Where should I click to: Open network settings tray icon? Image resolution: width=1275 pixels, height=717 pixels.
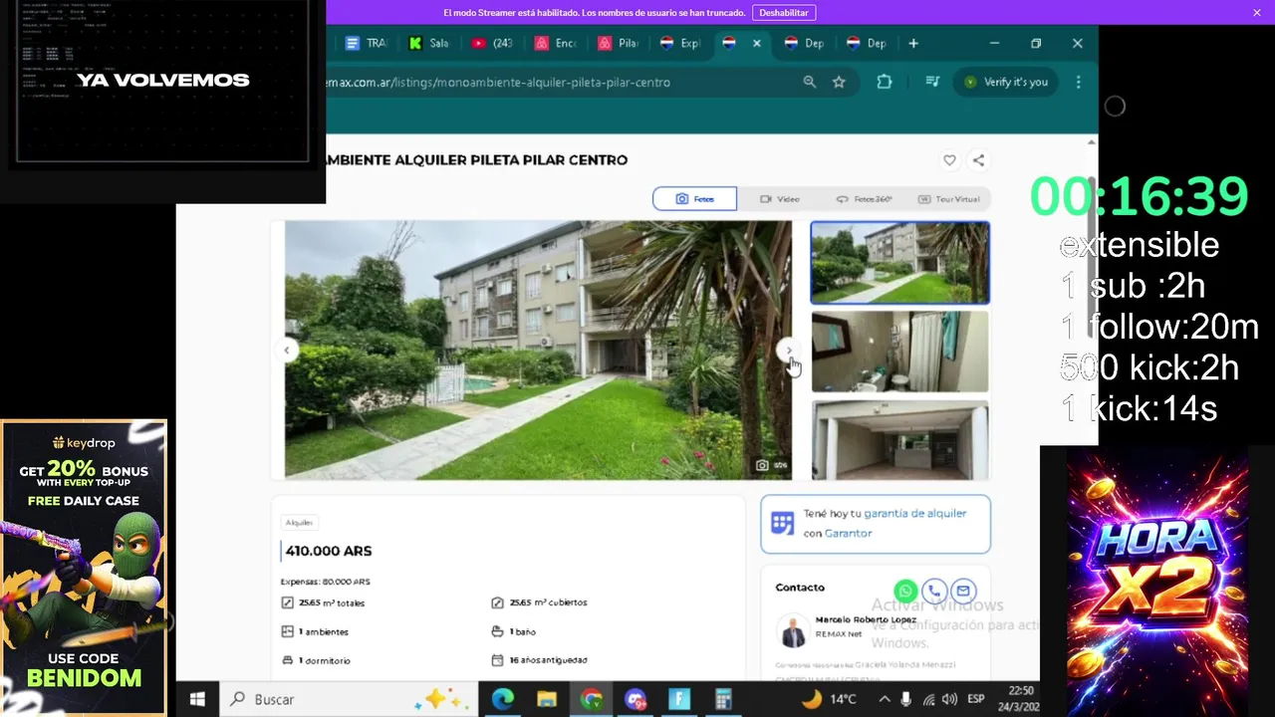928,699
